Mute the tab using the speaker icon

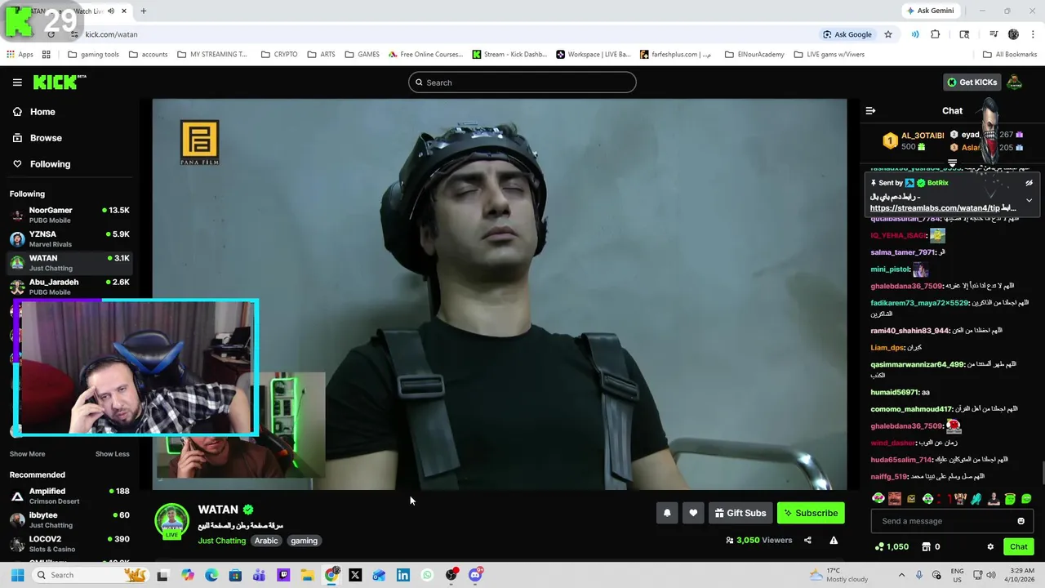(110, 11)
